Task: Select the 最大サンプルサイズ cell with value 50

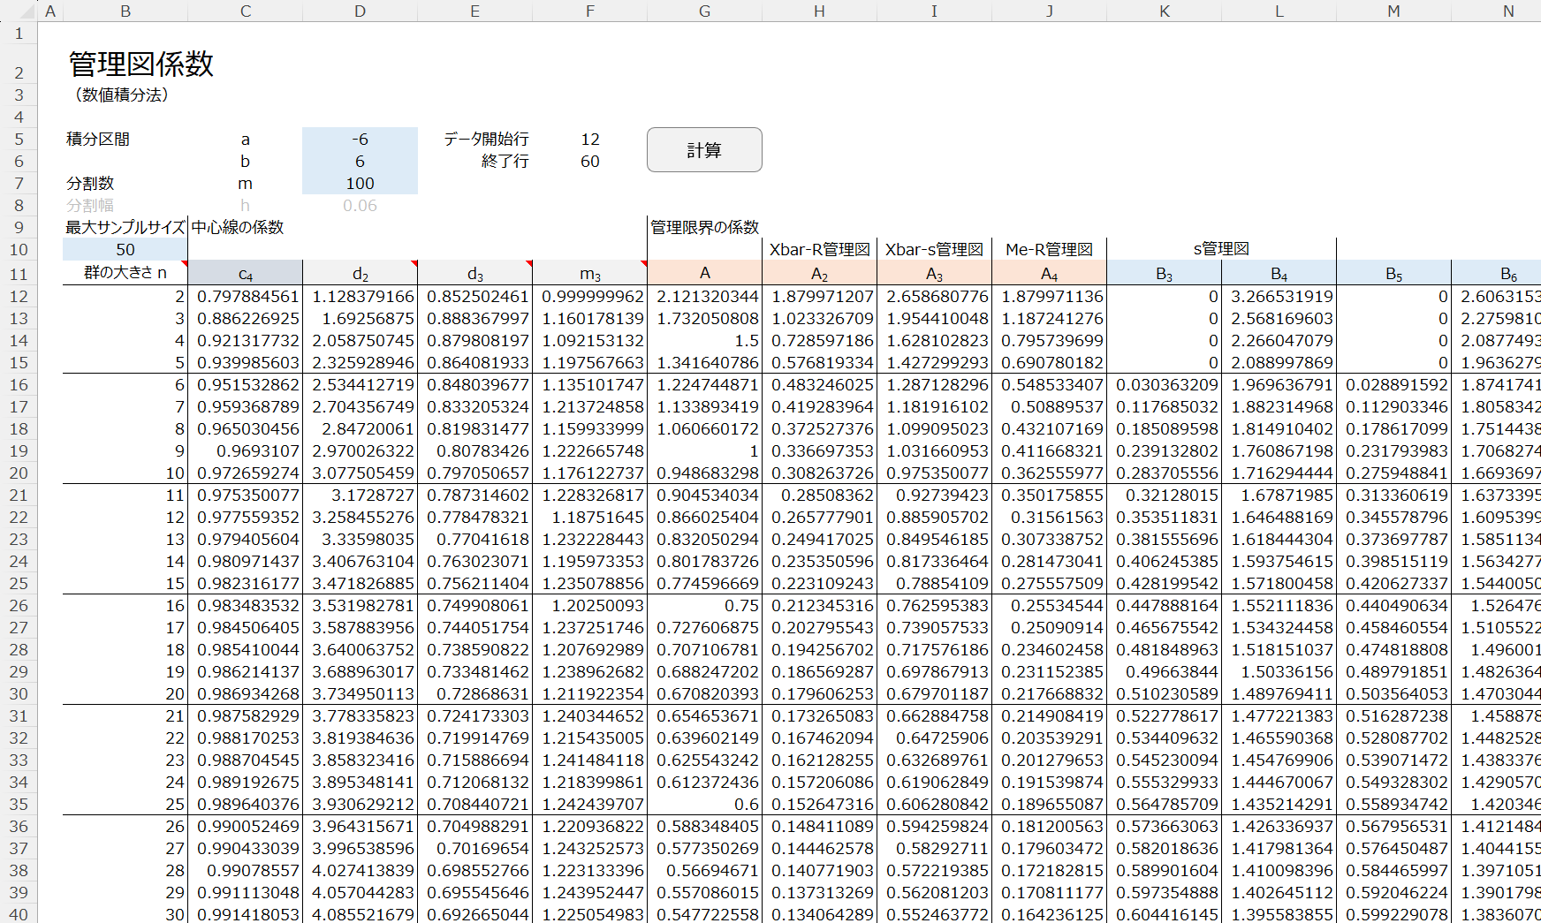Action: coord(125,250)
